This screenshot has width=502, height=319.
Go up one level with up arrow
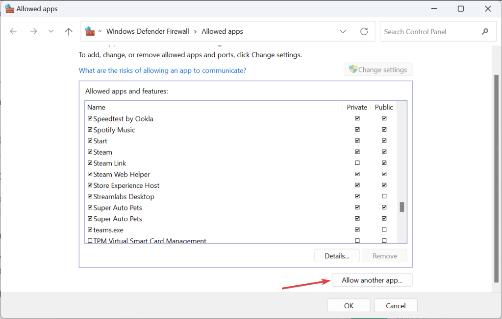69,31
